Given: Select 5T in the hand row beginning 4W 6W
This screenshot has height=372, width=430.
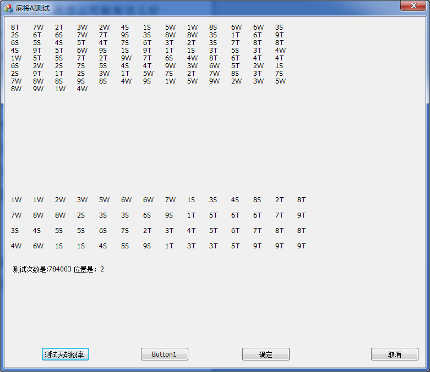Looking at the screenshot, I should pos(235,246).
